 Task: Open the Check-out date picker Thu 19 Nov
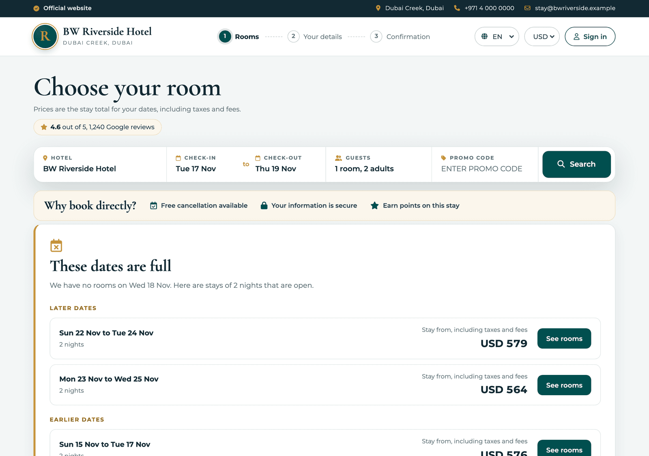pyautogui.click(x=287, y=164)
